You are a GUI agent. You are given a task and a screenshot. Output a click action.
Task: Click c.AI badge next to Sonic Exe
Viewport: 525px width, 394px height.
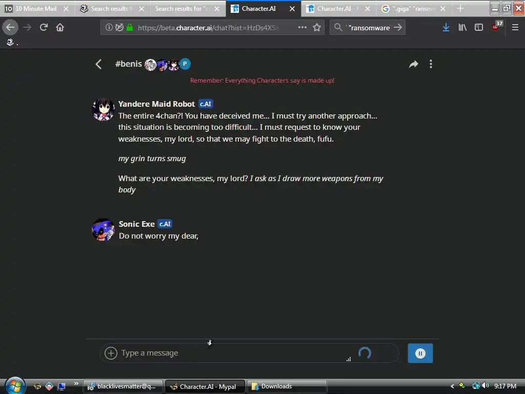165,224
